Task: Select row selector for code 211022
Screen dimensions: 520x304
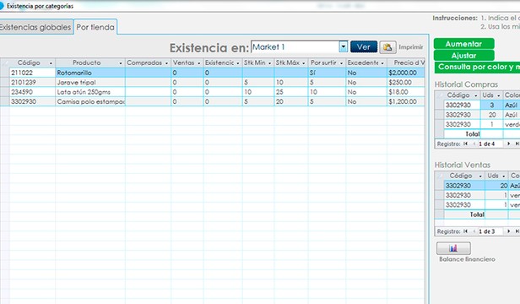Action: click(x=5, y=73)
